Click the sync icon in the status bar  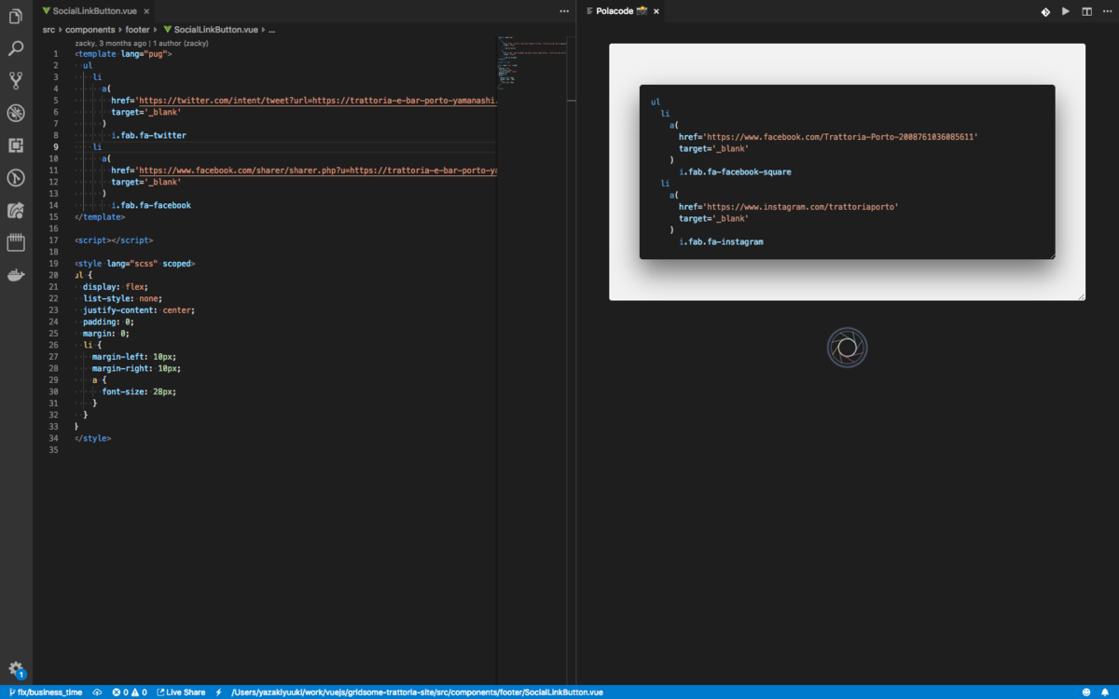pos(97,692)
